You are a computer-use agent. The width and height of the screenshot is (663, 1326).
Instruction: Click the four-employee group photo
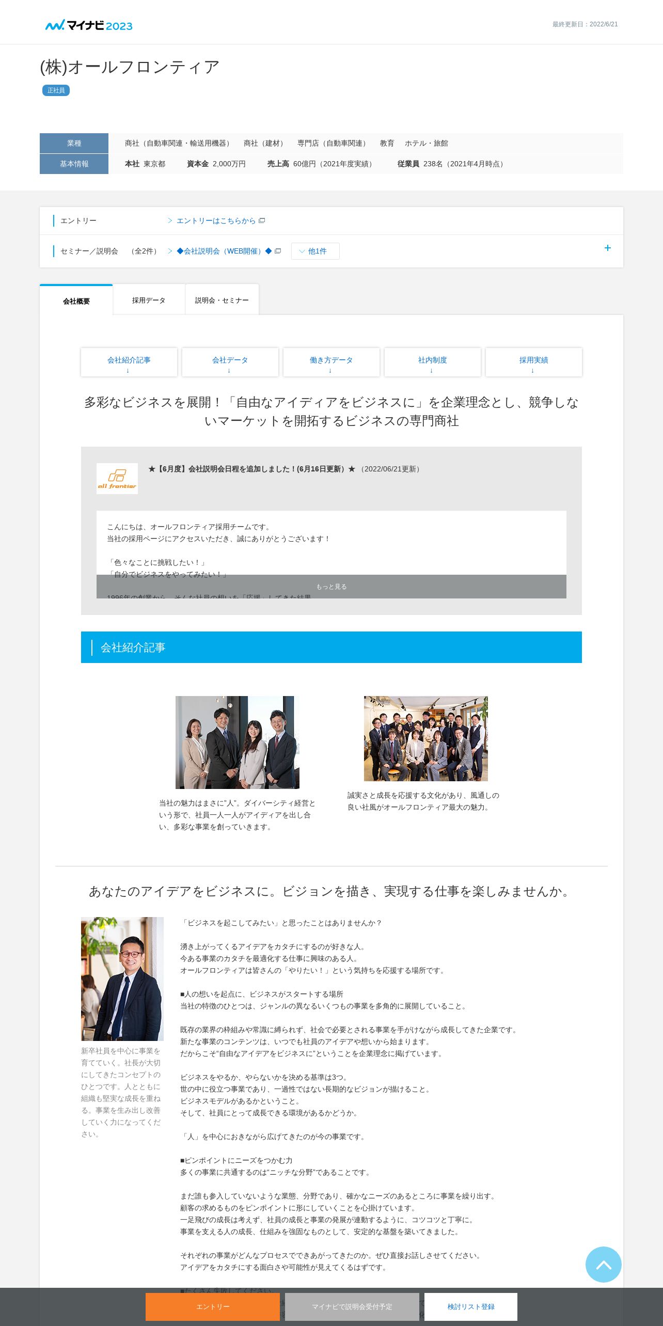pos(238,742)
